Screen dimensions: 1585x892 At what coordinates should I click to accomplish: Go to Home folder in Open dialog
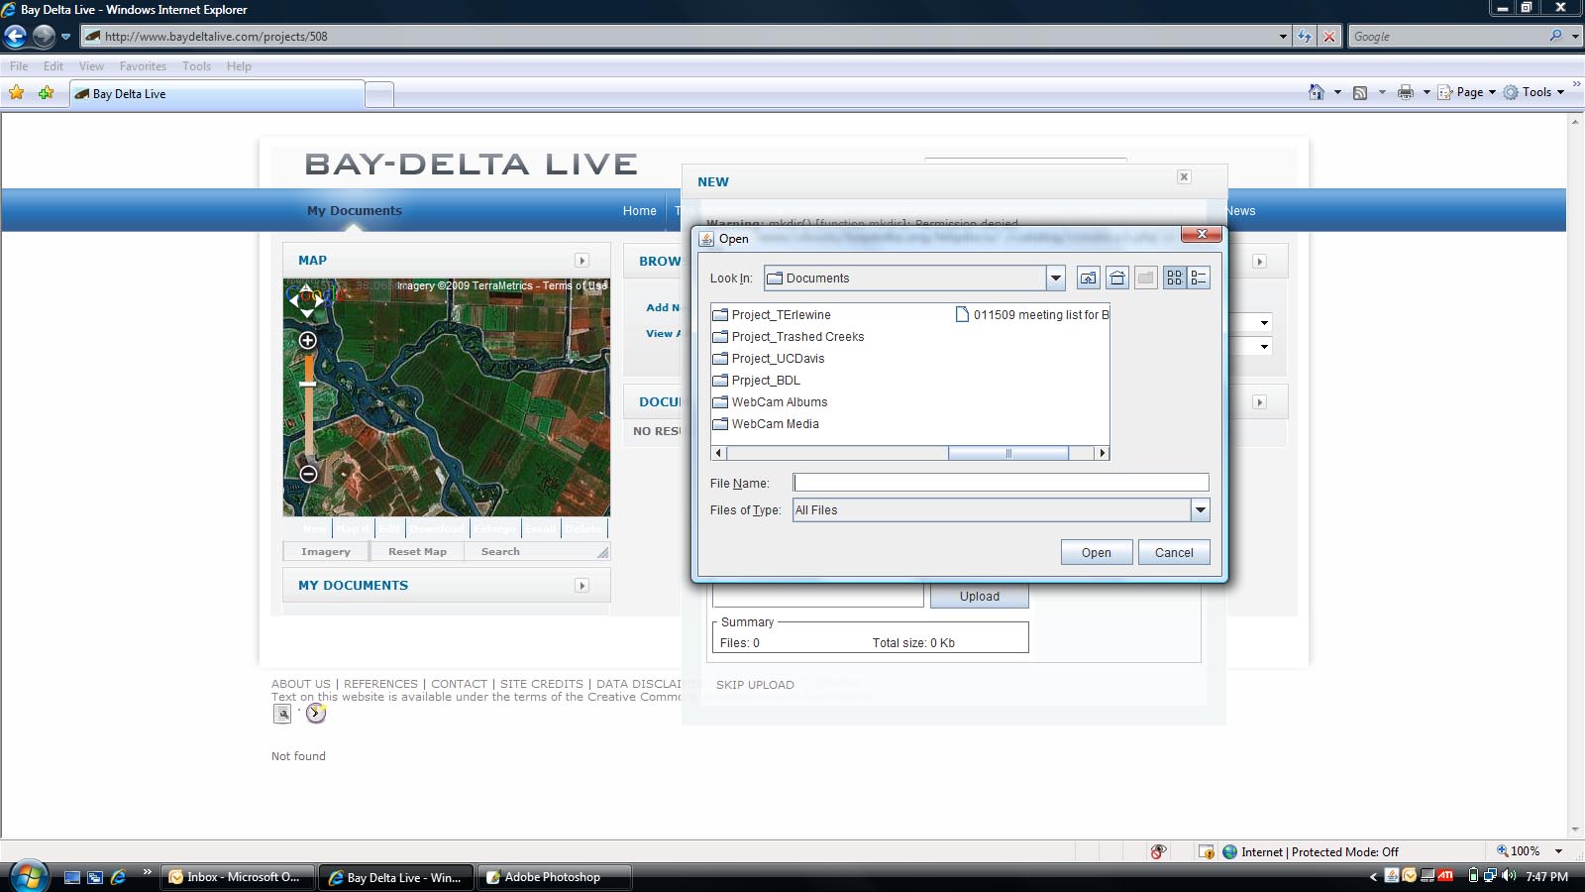(x=1116, y=279)
